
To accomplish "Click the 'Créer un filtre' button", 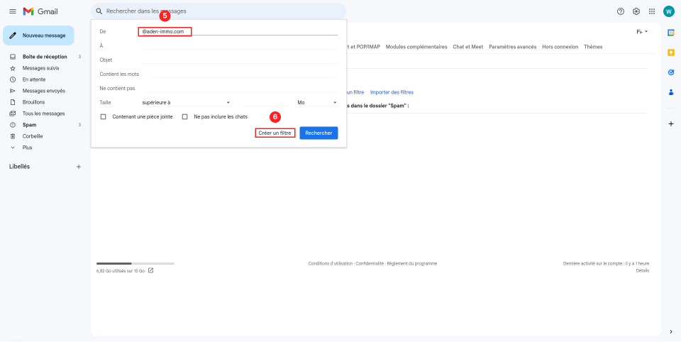I will coord(275,133).
